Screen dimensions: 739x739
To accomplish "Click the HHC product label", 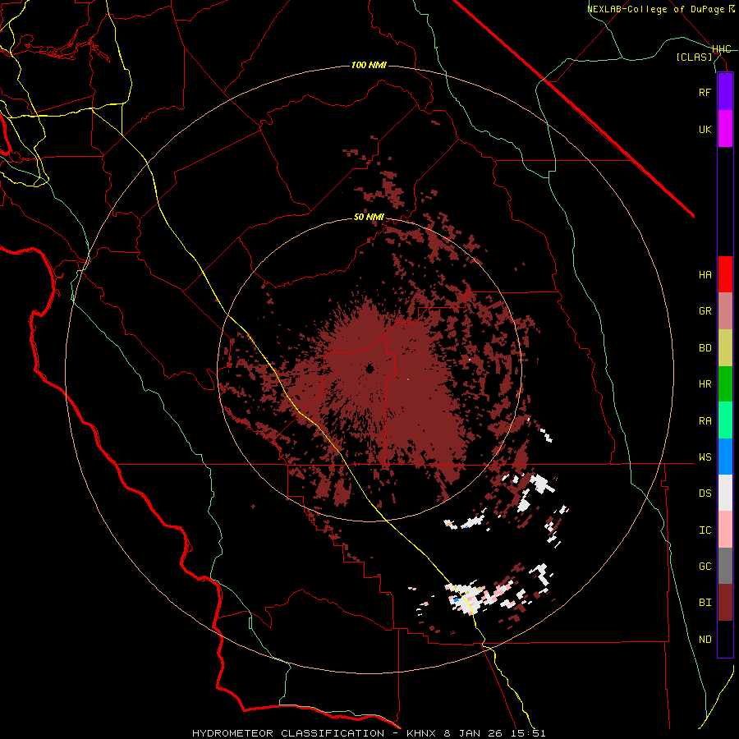I will coord(721,49).
